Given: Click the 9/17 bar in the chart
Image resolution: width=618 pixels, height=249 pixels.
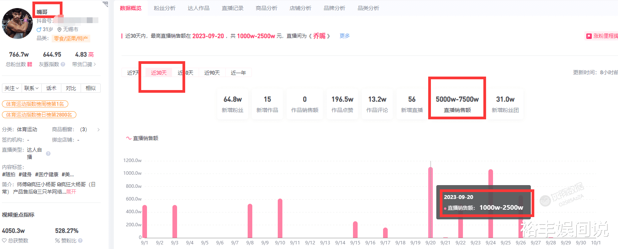Looking at the screenshot, I should point(385,232).
